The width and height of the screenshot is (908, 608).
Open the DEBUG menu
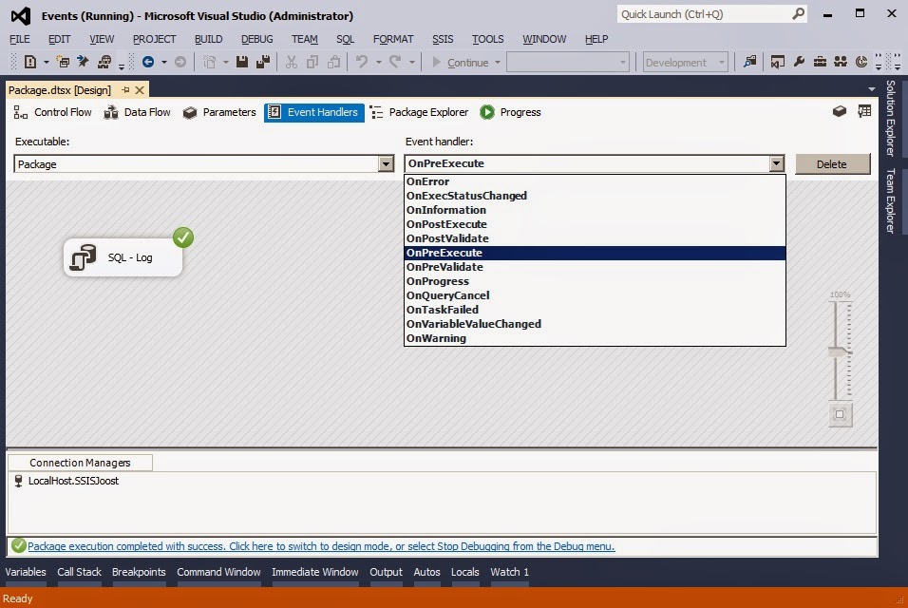pyautogui.click(x=256, y=39)
